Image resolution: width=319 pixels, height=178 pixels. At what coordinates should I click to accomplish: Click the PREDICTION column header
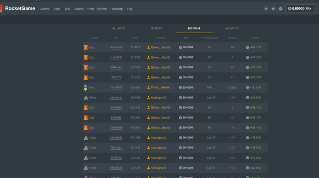click(210, 38)
